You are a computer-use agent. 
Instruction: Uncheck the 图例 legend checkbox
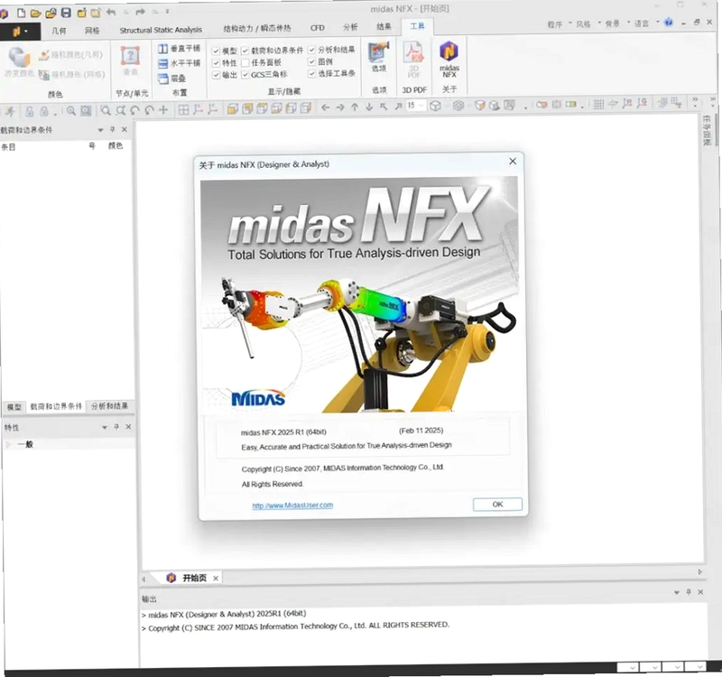coord(311,61)
